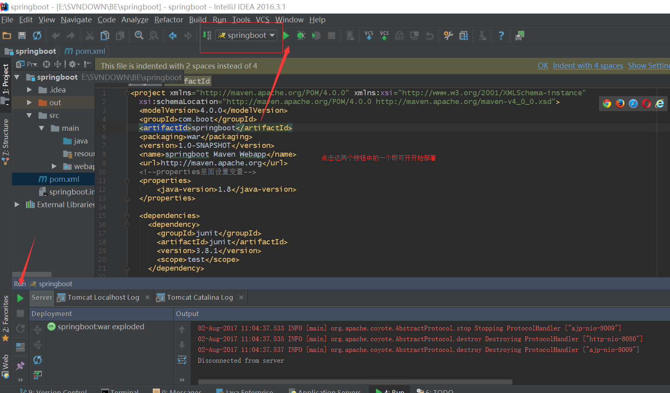Viewport: 670px width, 393px height.
Task: Show more Run panel actions via chevron
Action: pyautogui.click(x=20, y=380)
